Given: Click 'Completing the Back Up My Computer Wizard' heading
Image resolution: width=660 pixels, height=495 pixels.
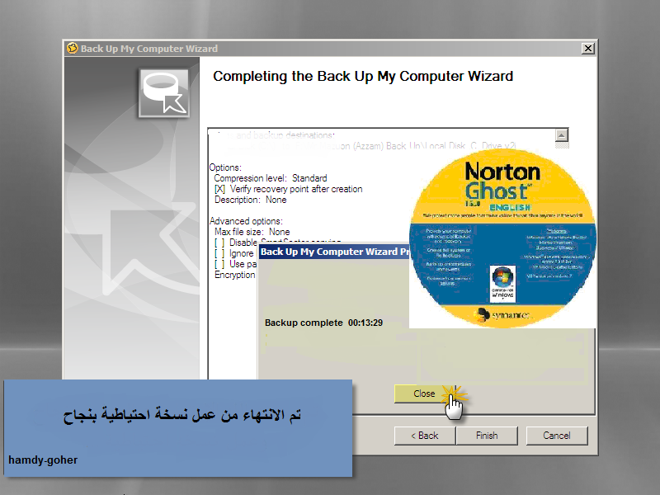Looking at the screenshot, I should point(363,76).
